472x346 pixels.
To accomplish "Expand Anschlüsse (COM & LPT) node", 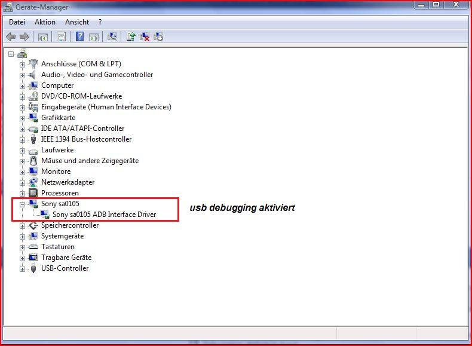I will click(x=22, y=65).
